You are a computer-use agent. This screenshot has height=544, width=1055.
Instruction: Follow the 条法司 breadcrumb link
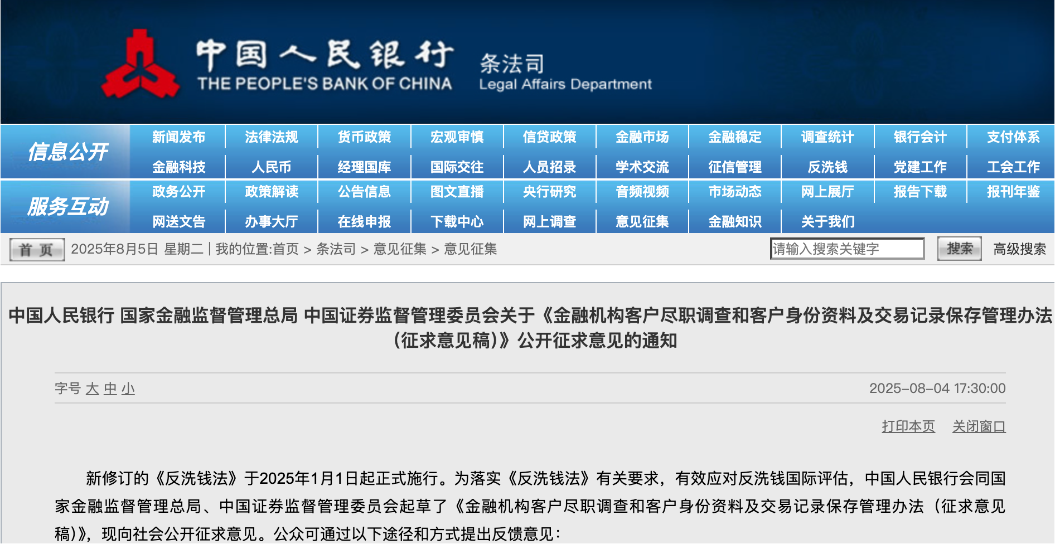336,249
